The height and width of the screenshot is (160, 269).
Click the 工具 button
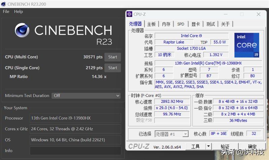point(196,147)
